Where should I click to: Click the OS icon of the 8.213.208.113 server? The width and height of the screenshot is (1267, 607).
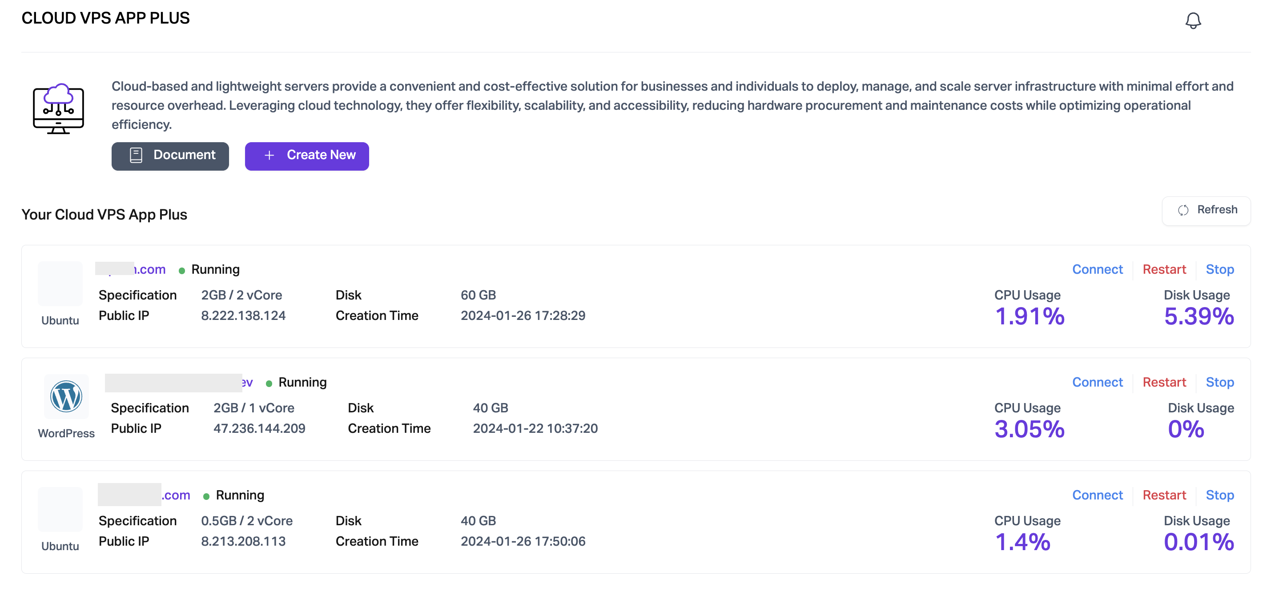click(60, 509)
